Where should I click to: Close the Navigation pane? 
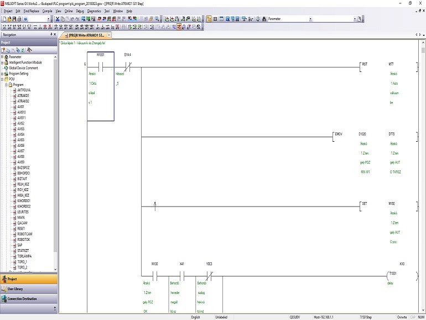55,34
